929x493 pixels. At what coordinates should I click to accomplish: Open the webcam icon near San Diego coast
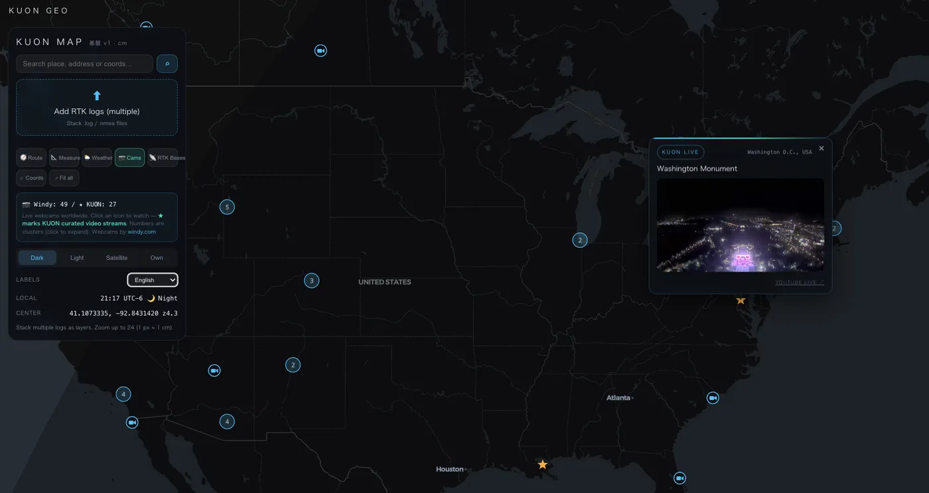click(x=132, y=422)
